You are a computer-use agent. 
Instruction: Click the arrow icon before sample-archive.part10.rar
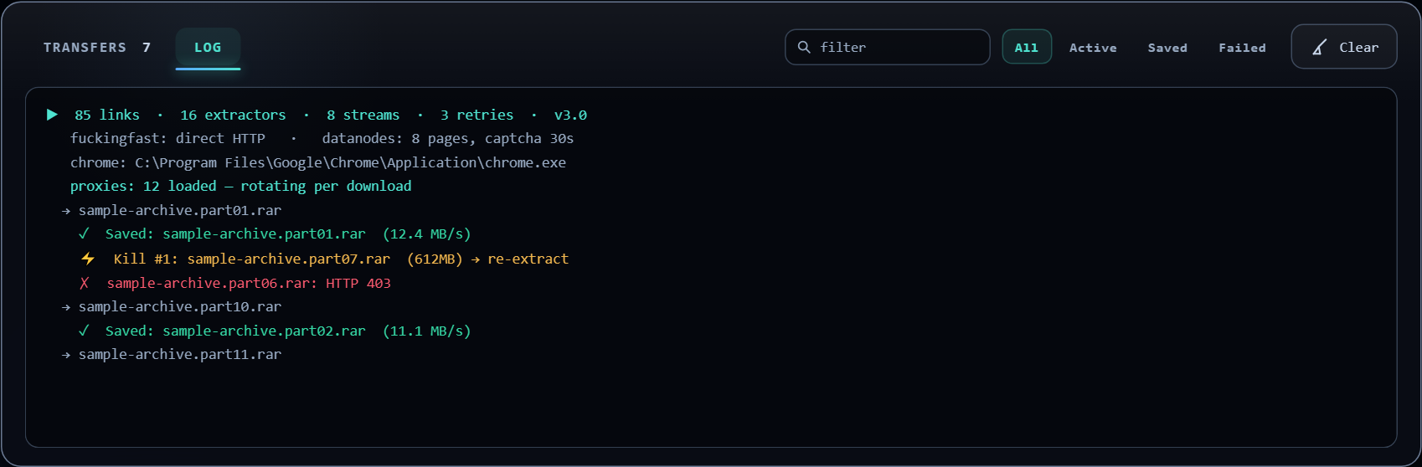(66, 307)
